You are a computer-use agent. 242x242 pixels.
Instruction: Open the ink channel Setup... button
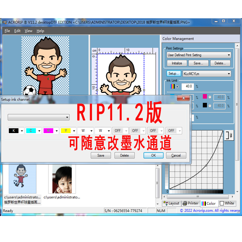174,74
